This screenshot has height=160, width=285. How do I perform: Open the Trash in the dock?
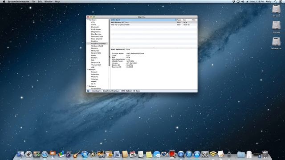[x=265, y=154]
